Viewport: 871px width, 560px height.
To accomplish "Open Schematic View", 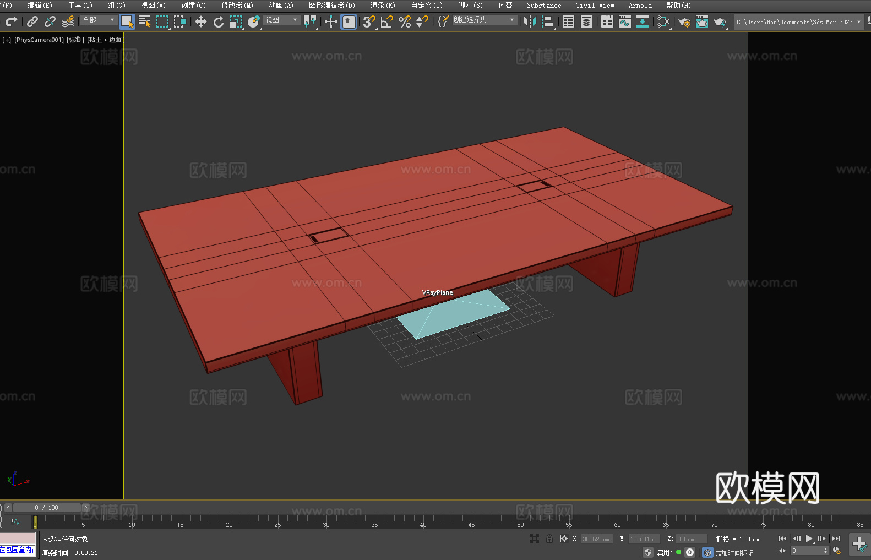I will point(663,21).
